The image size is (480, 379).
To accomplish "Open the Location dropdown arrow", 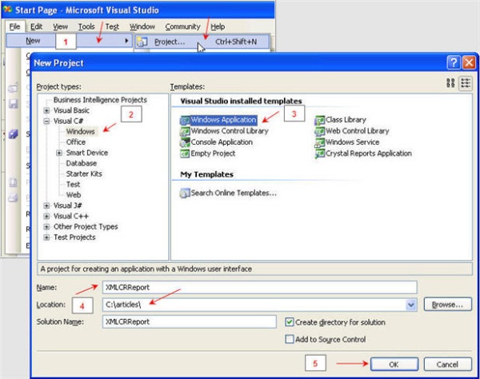I will coord(411,305).
